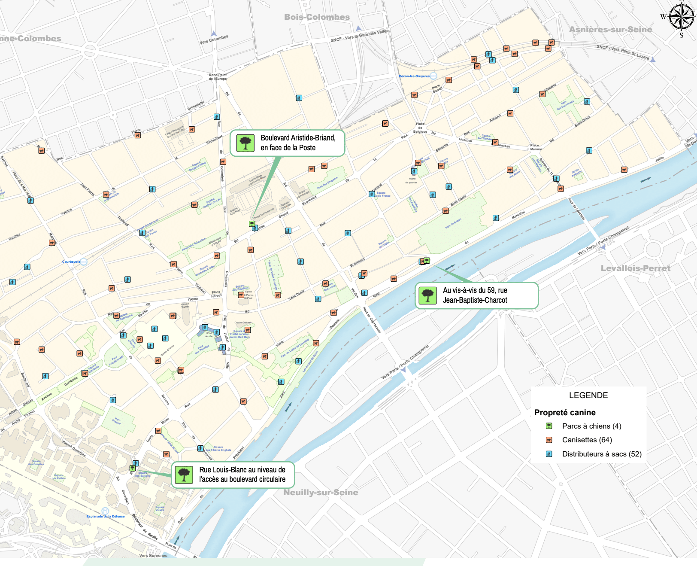
Task: Click the orange canisette marker left of Place de Belgique
Action: [x=385, y=124]
